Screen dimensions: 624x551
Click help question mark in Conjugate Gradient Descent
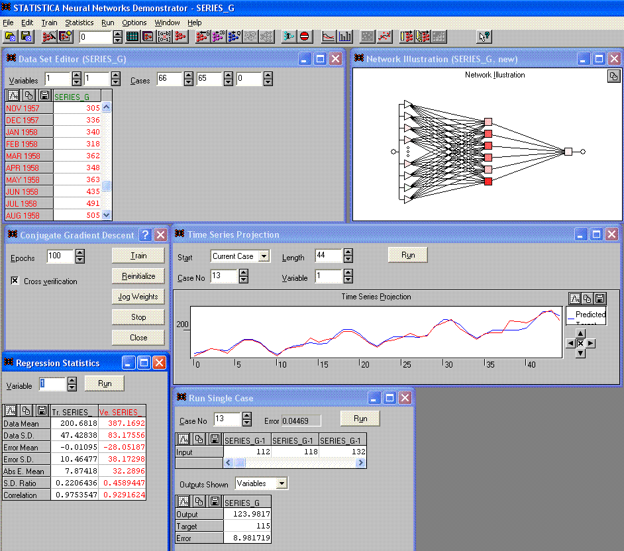146,234
